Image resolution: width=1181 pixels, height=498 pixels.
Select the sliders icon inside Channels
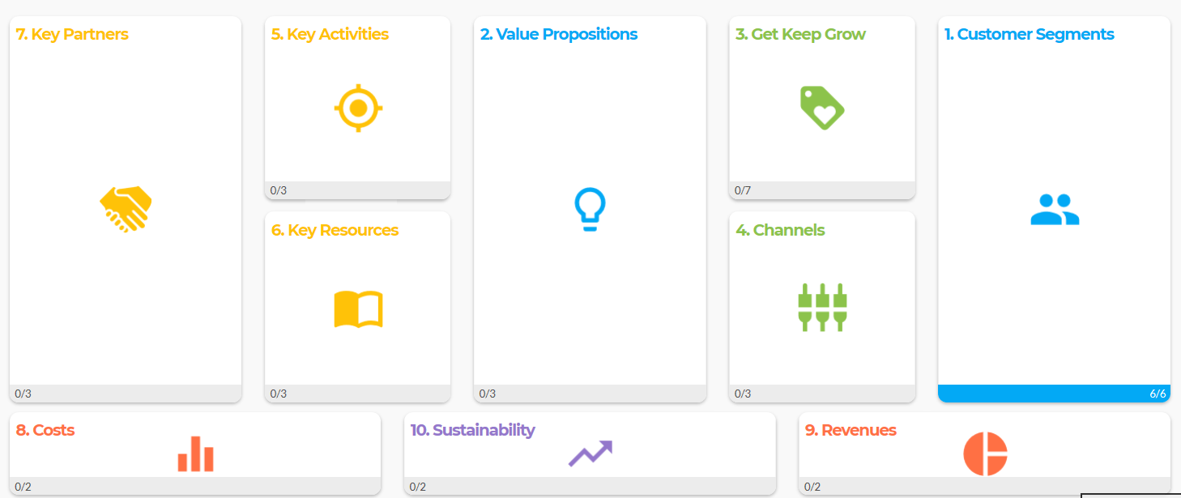click(x=821, y=306)
